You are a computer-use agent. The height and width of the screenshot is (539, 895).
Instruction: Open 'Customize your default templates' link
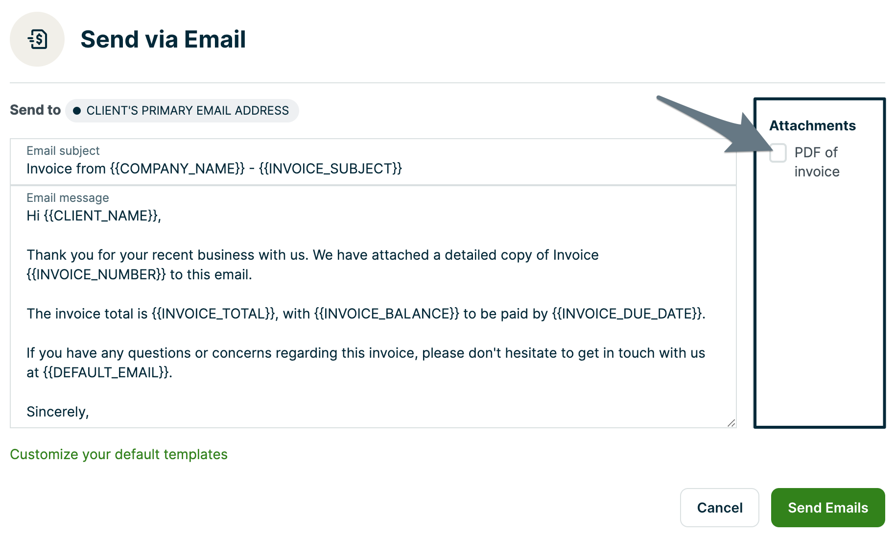118,454
